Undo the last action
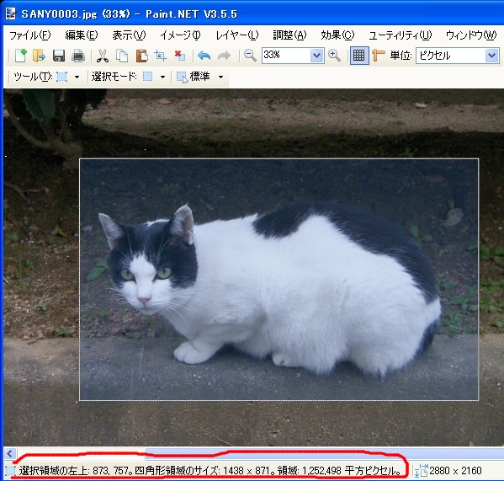This screenshot has width=504, height=481. 204,56
